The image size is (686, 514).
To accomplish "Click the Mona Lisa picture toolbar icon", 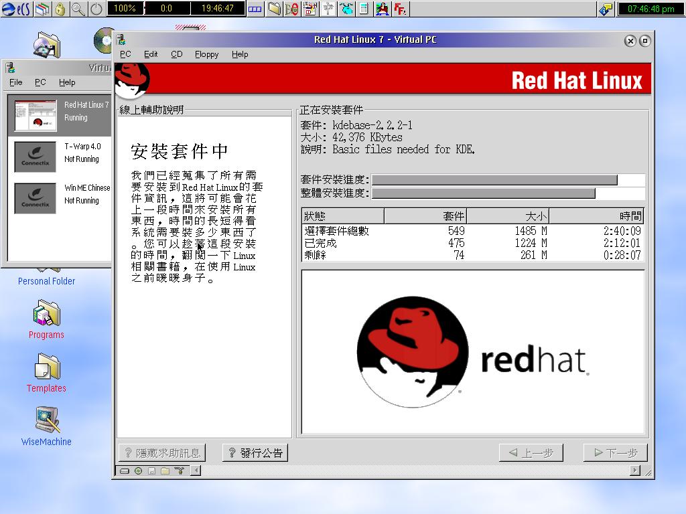I will 382,9.
